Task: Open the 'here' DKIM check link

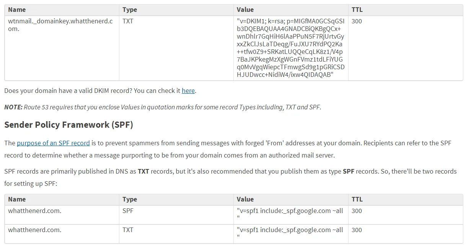Action: [188, 91]
